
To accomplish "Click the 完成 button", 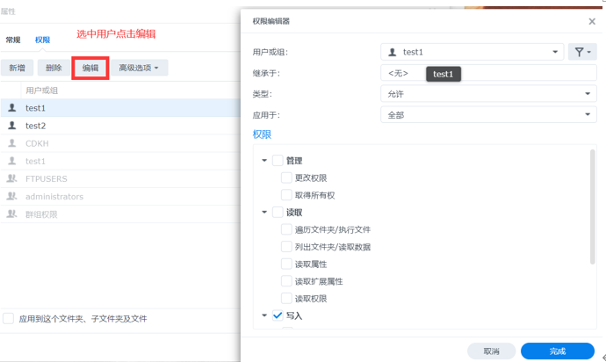I will click(x=557, y=351).
